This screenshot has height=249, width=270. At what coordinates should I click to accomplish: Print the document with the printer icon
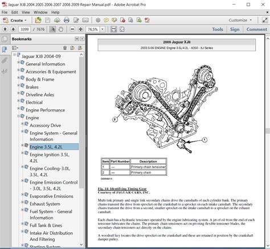click(x=67, y=20)
